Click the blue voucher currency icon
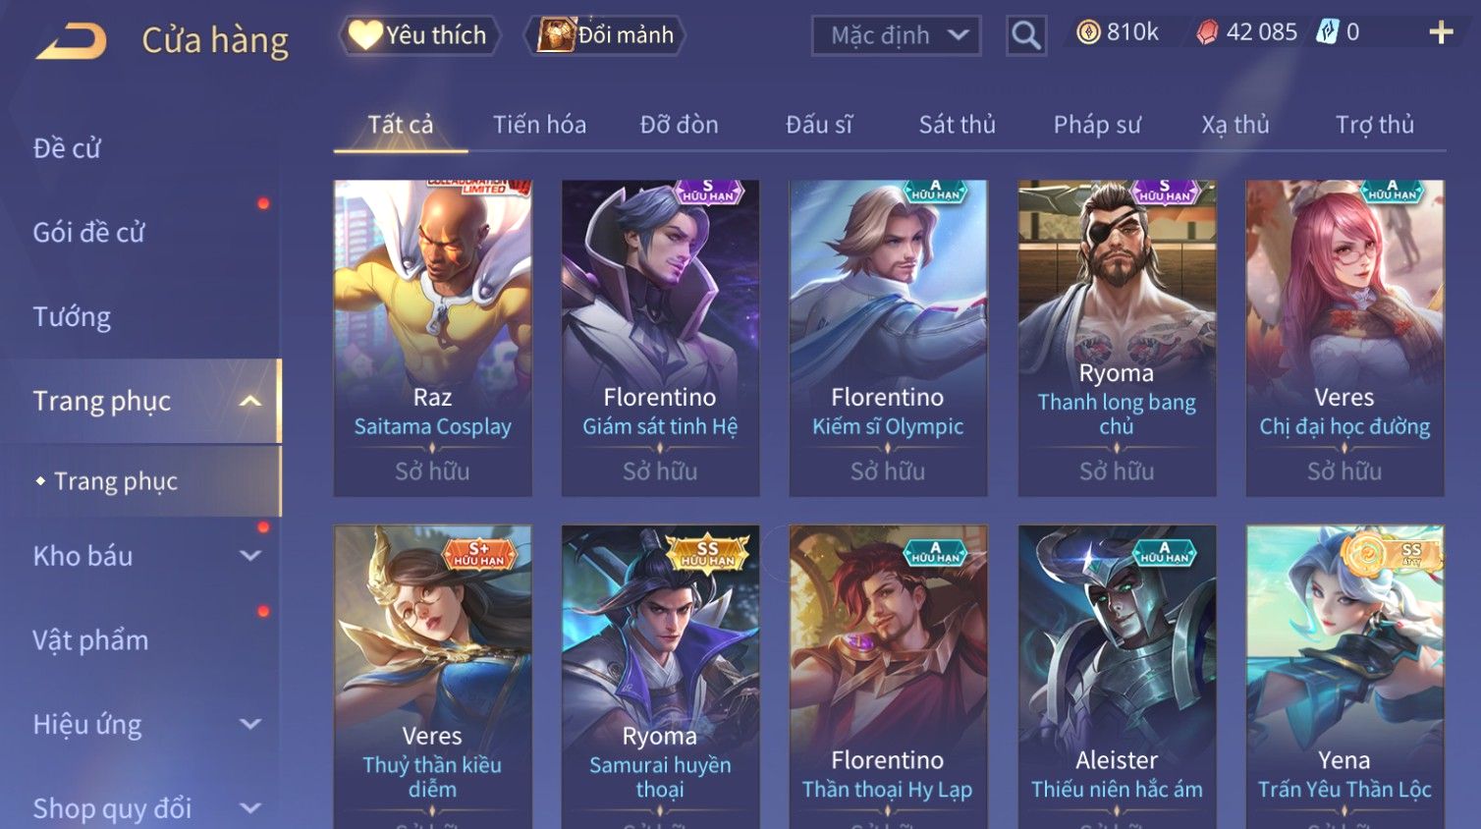Image resolution: width=1481 pixels, height=829 pixels. point(1327,32)
